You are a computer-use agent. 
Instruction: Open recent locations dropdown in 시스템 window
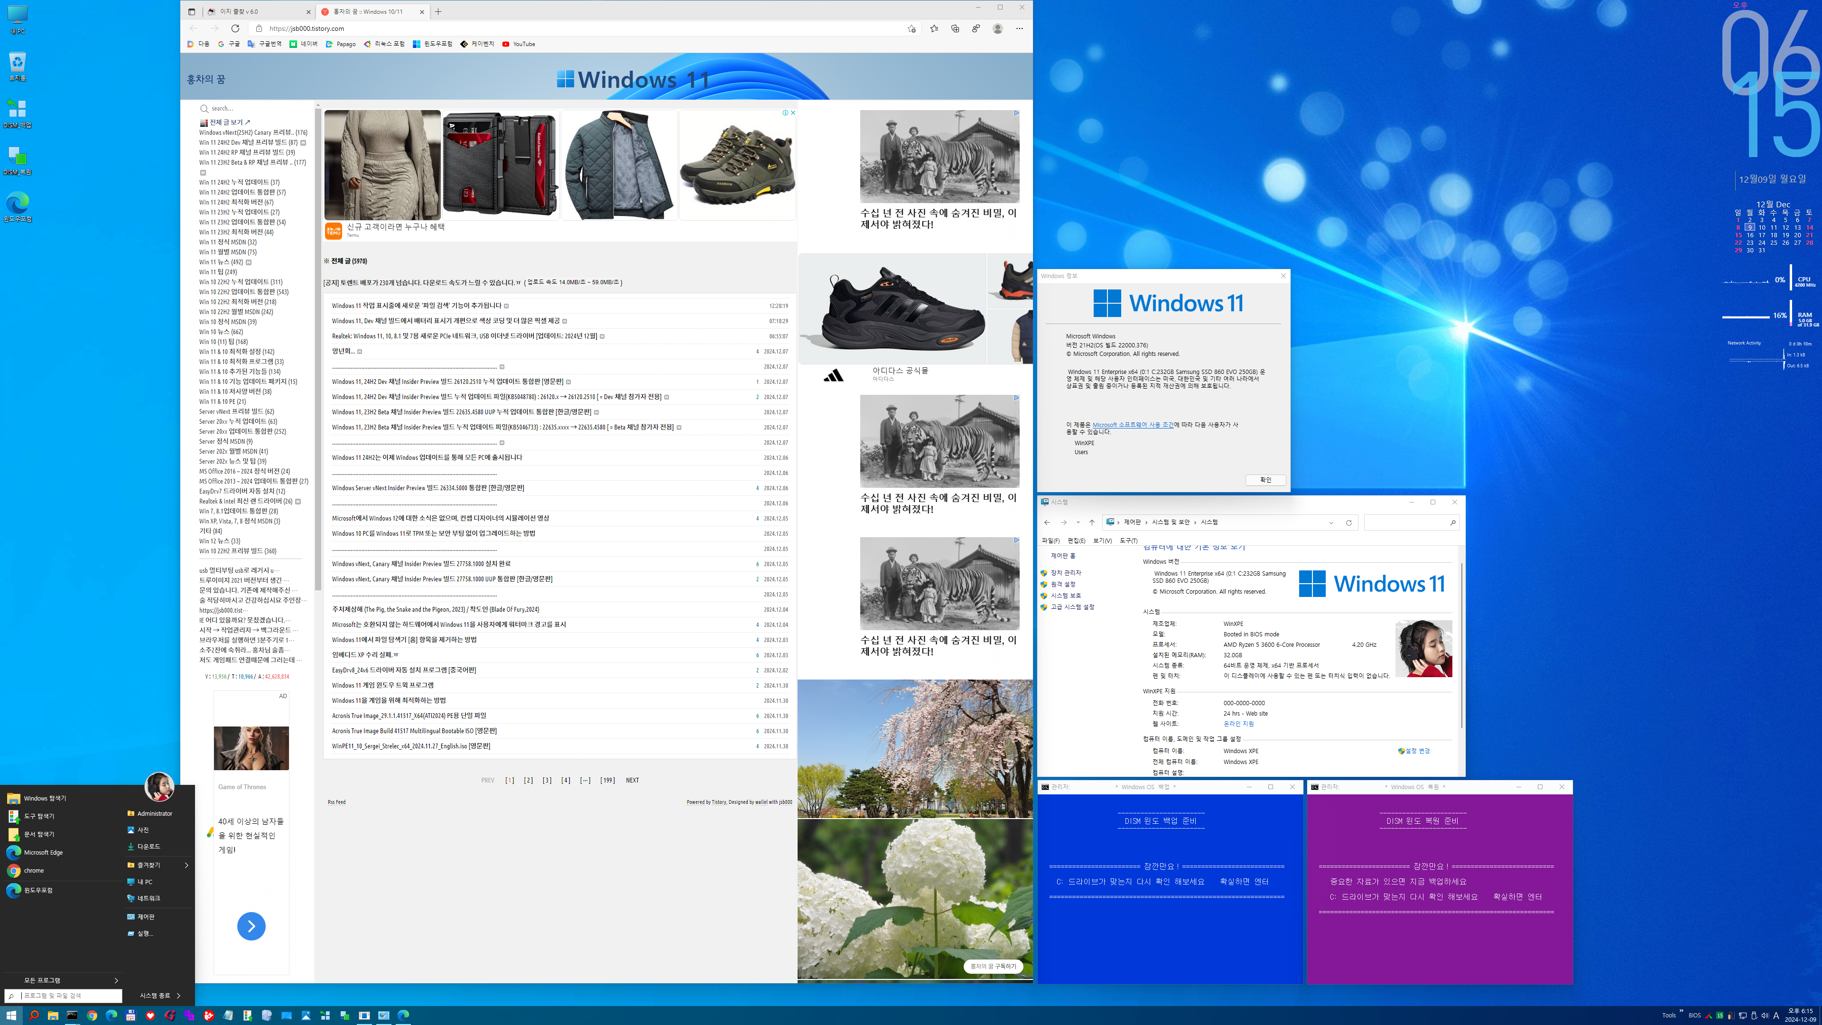[1078, 523]
